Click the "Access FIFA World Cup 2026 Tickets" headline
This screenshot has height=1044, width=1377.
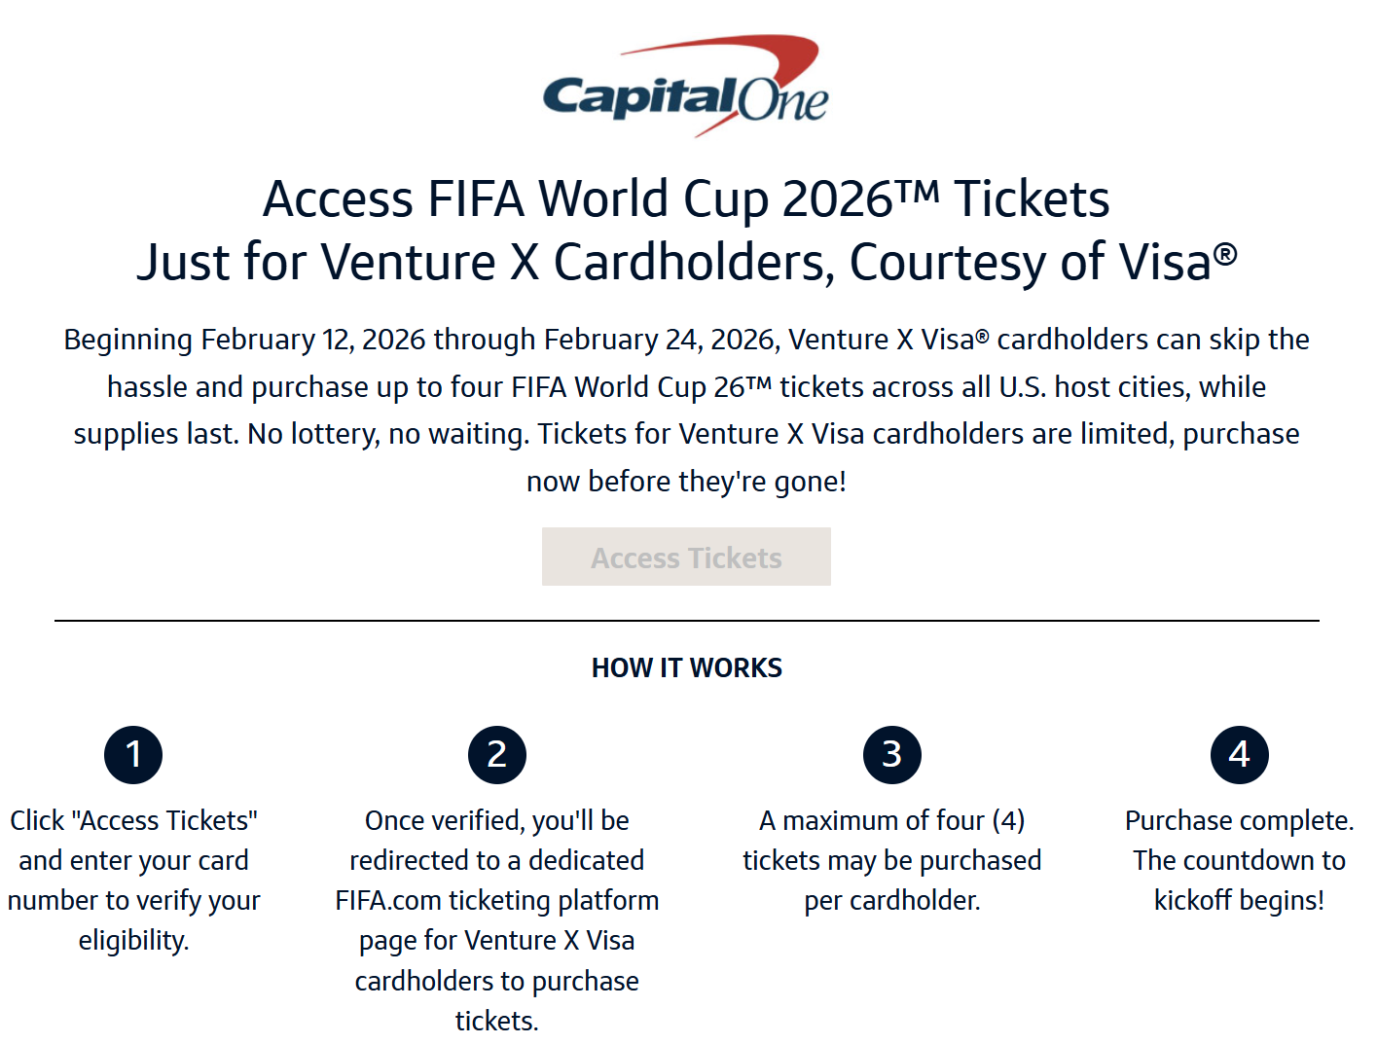tap(686, 198)
